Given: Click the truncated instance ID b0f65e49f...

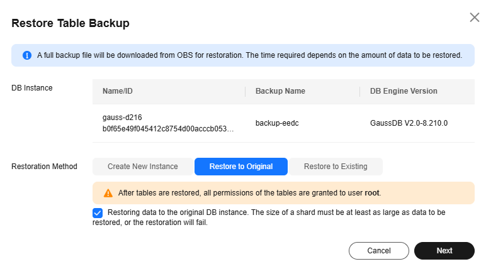Looking at the screenshot, I should (168, 129).
